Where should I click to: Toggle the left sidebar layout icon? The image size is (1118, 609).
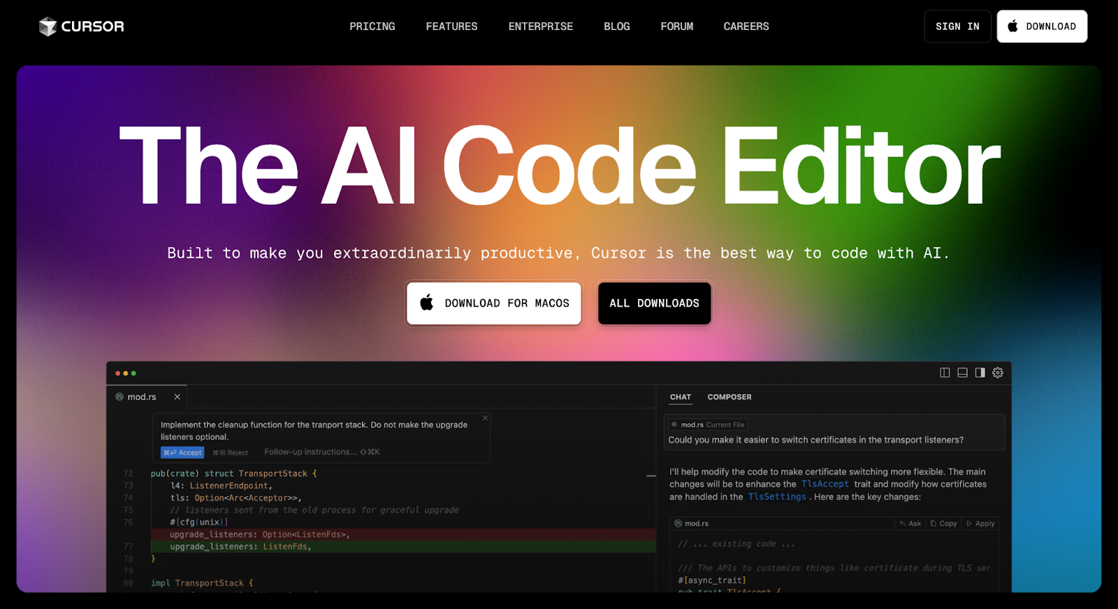(x=945, y=373)
